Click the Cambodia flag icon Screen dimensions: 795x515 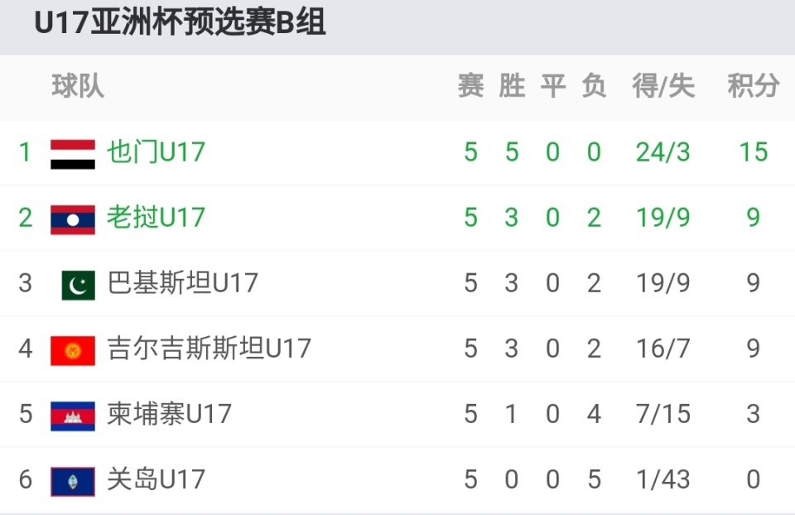(73, 415)
